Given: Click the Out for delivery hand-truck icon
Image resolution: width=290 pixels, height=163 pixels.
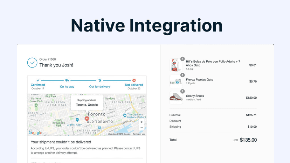Looking at the screenshot, I should click(x=100, y=80).
